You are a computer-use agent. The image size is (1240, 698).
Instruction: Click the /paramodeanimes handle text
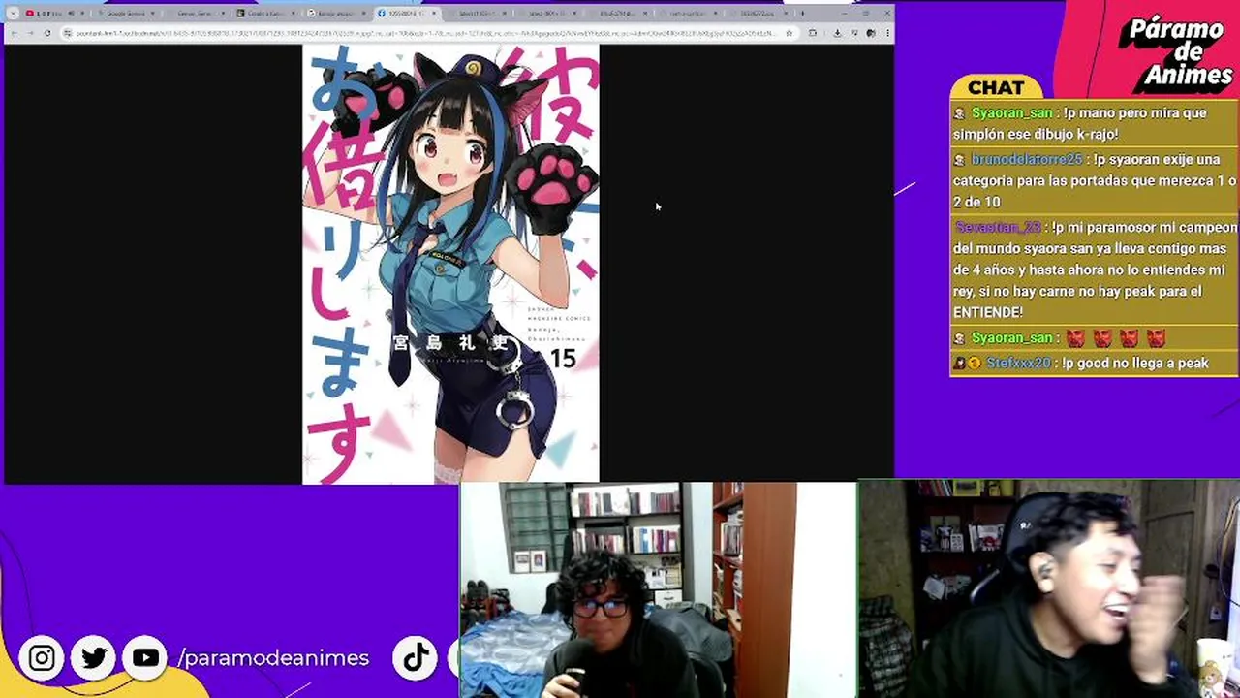(x=273, y=658)
